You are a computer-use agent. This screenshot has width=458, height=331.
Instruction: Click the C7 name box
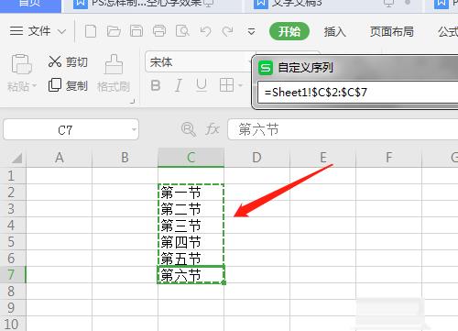click(71, 130)
